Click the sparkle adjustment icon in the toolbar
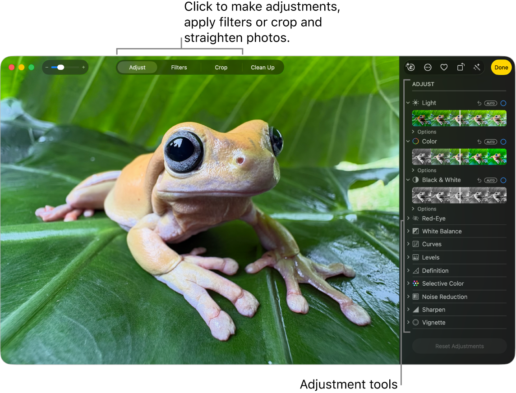The width and height of the screenshot is (516, 393). [x=410, y=67]
